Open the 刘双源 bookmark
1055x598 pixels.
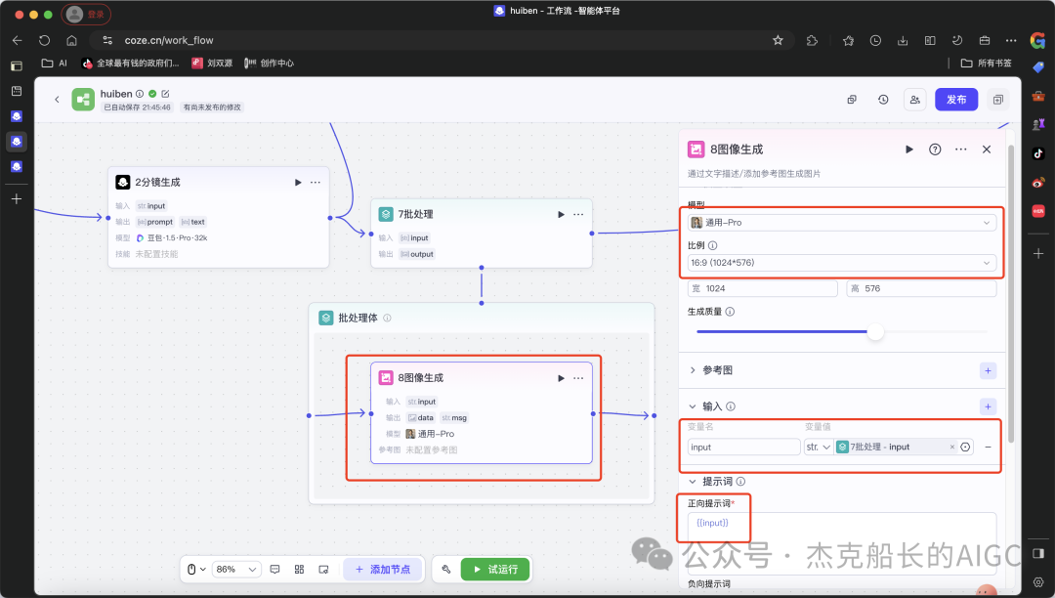[212, 64]
